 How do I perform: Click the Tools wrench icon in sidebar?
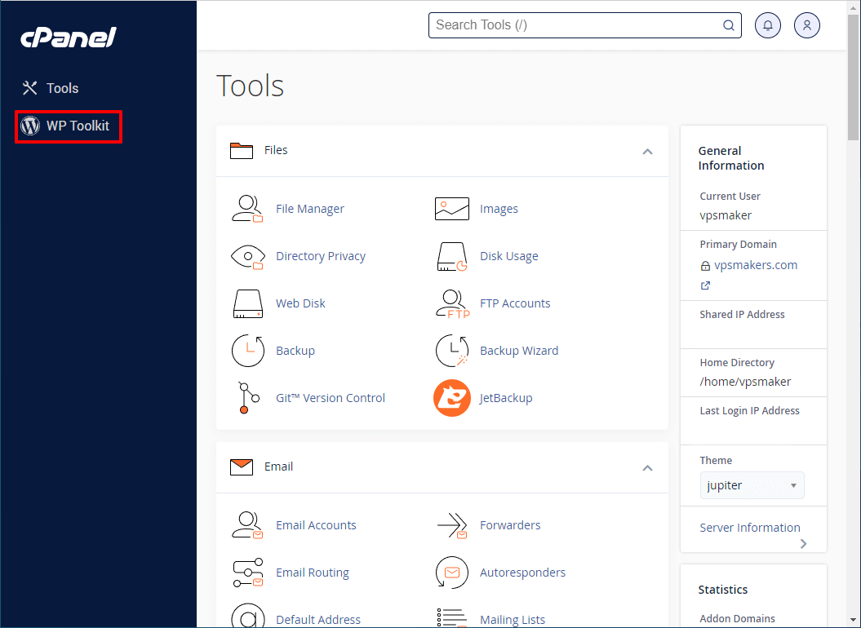point(29,88)
